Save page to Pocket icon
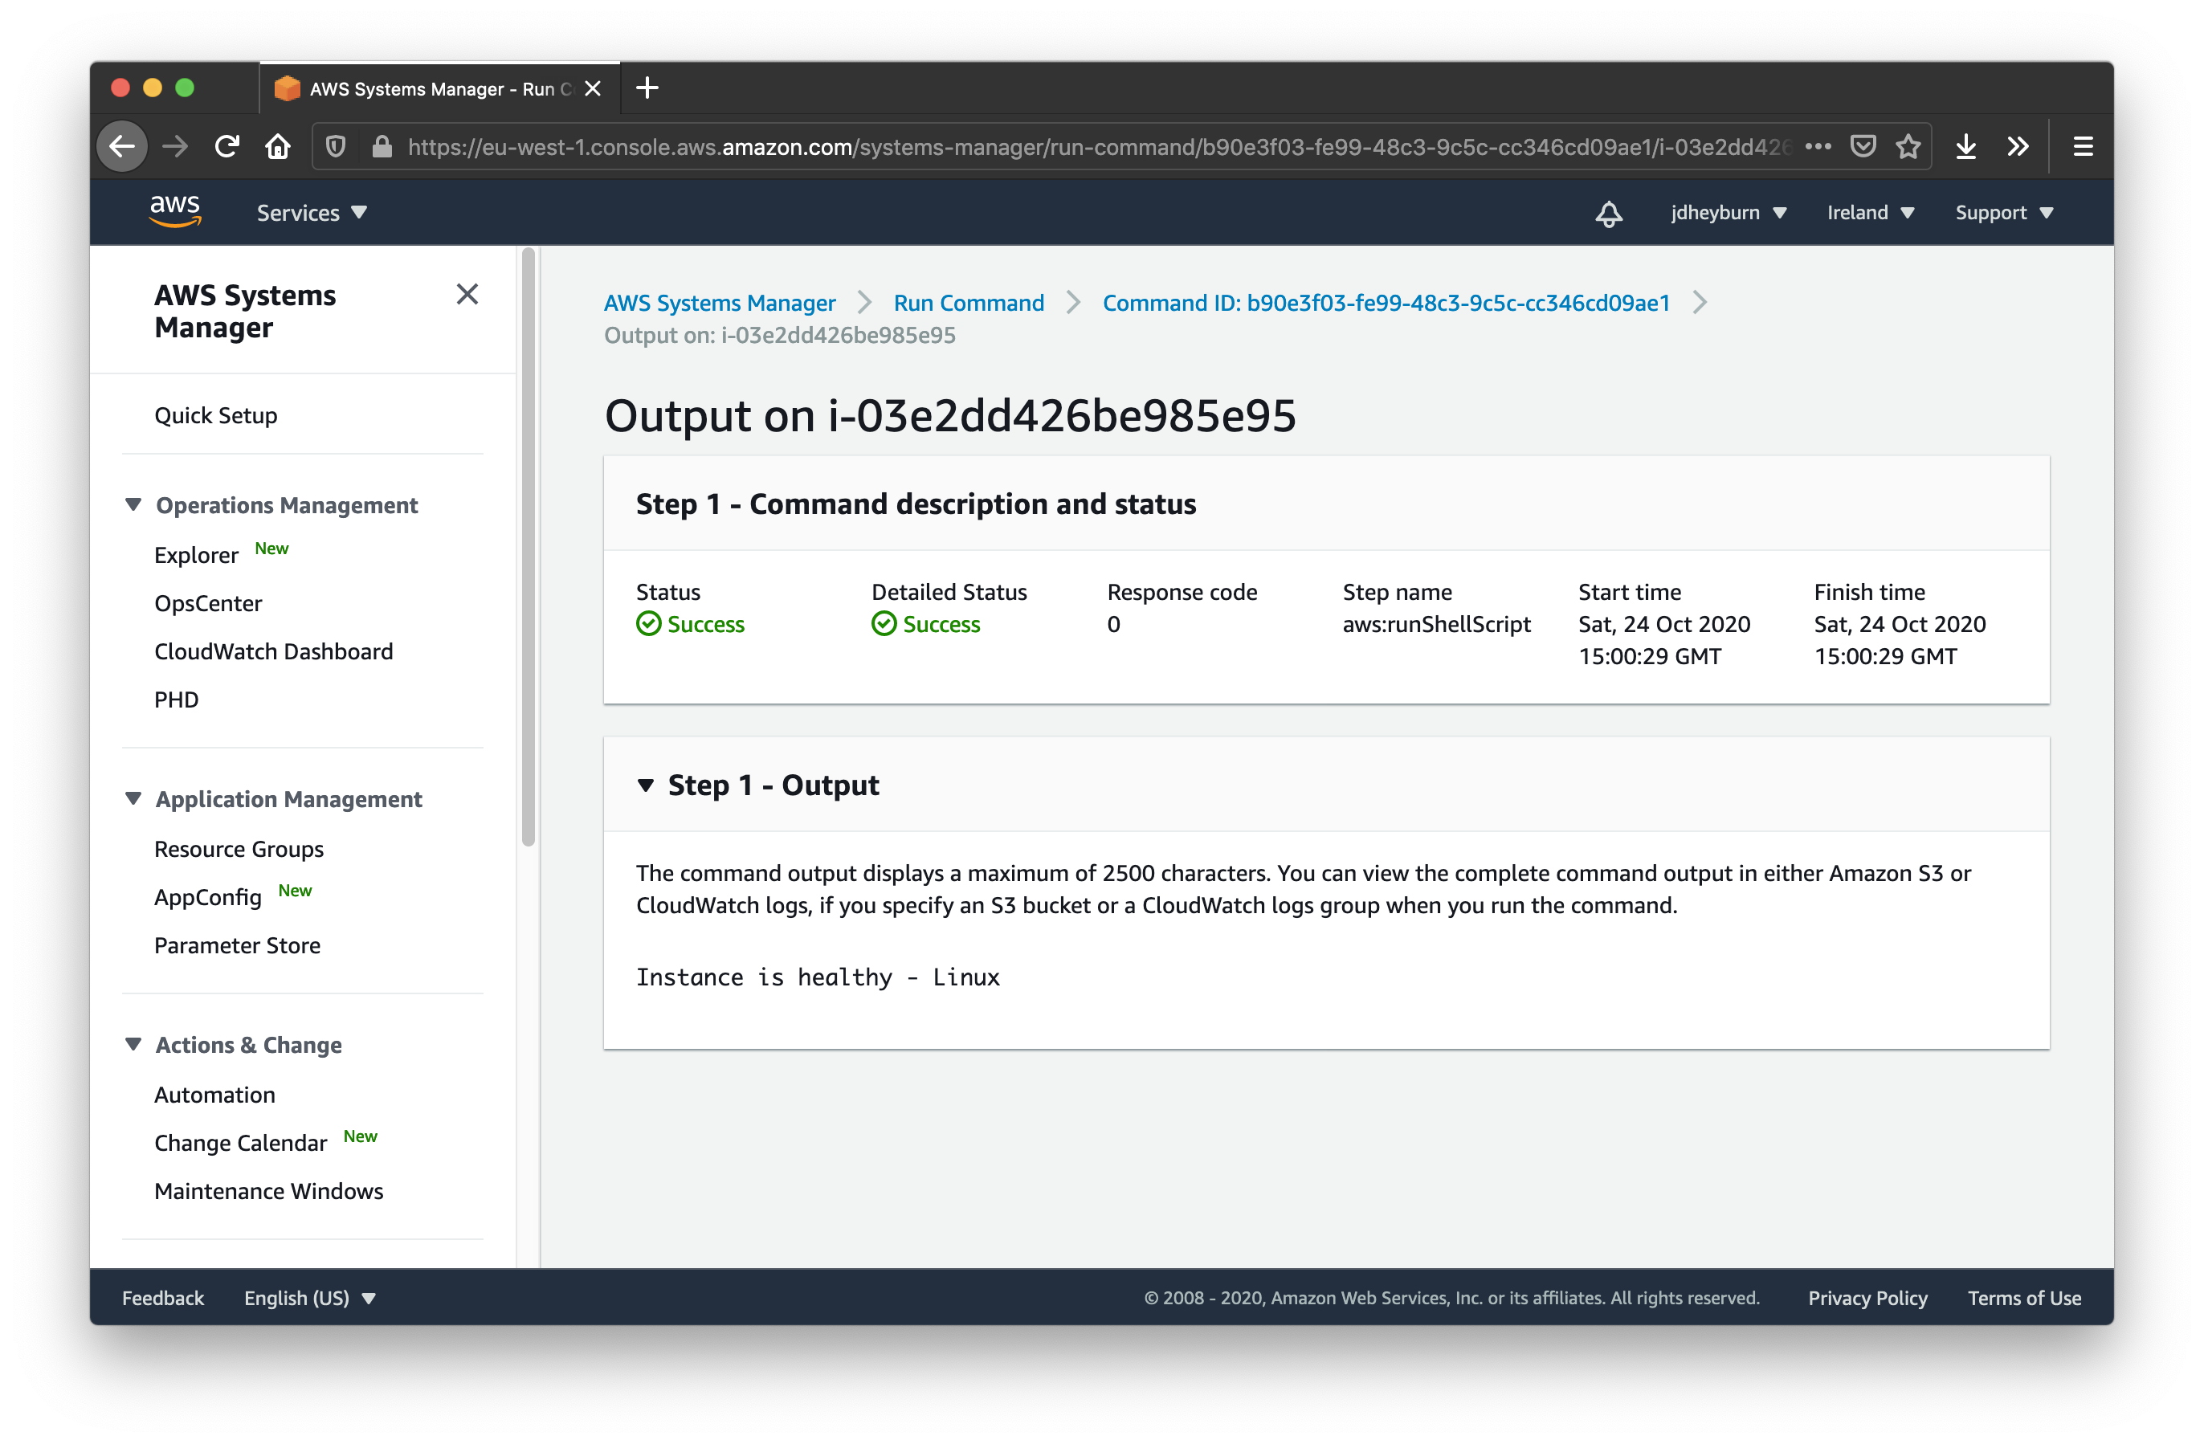2204x1444 pixels. [x=1863, y=146]
